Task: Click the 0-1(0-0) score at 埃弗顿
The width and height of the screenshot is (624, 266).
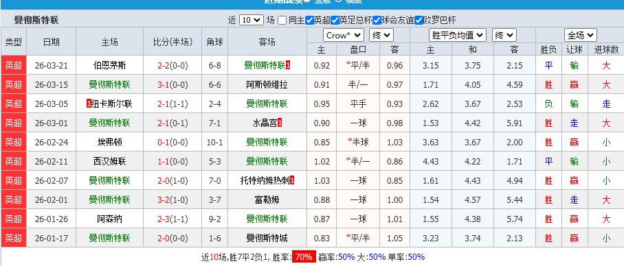Action: click(x=172, y=142)
